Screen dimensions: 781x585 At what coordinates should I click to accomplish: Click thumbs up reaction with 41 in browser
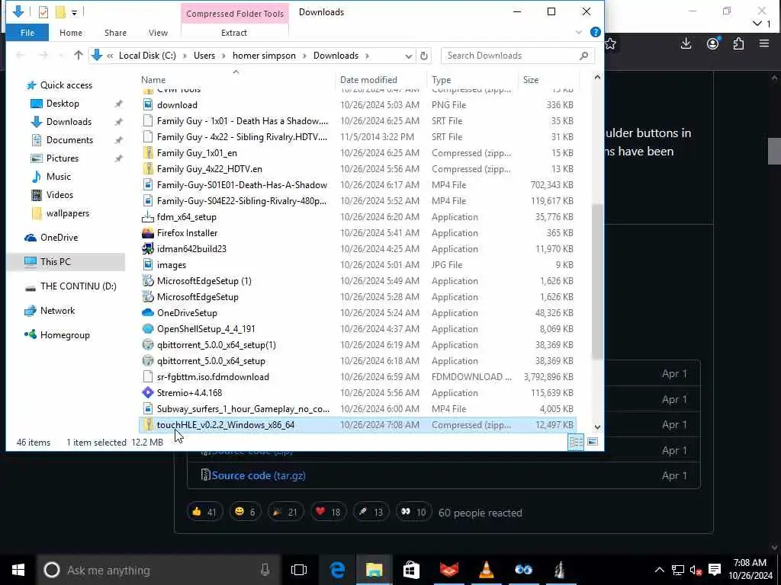[204, 512]
